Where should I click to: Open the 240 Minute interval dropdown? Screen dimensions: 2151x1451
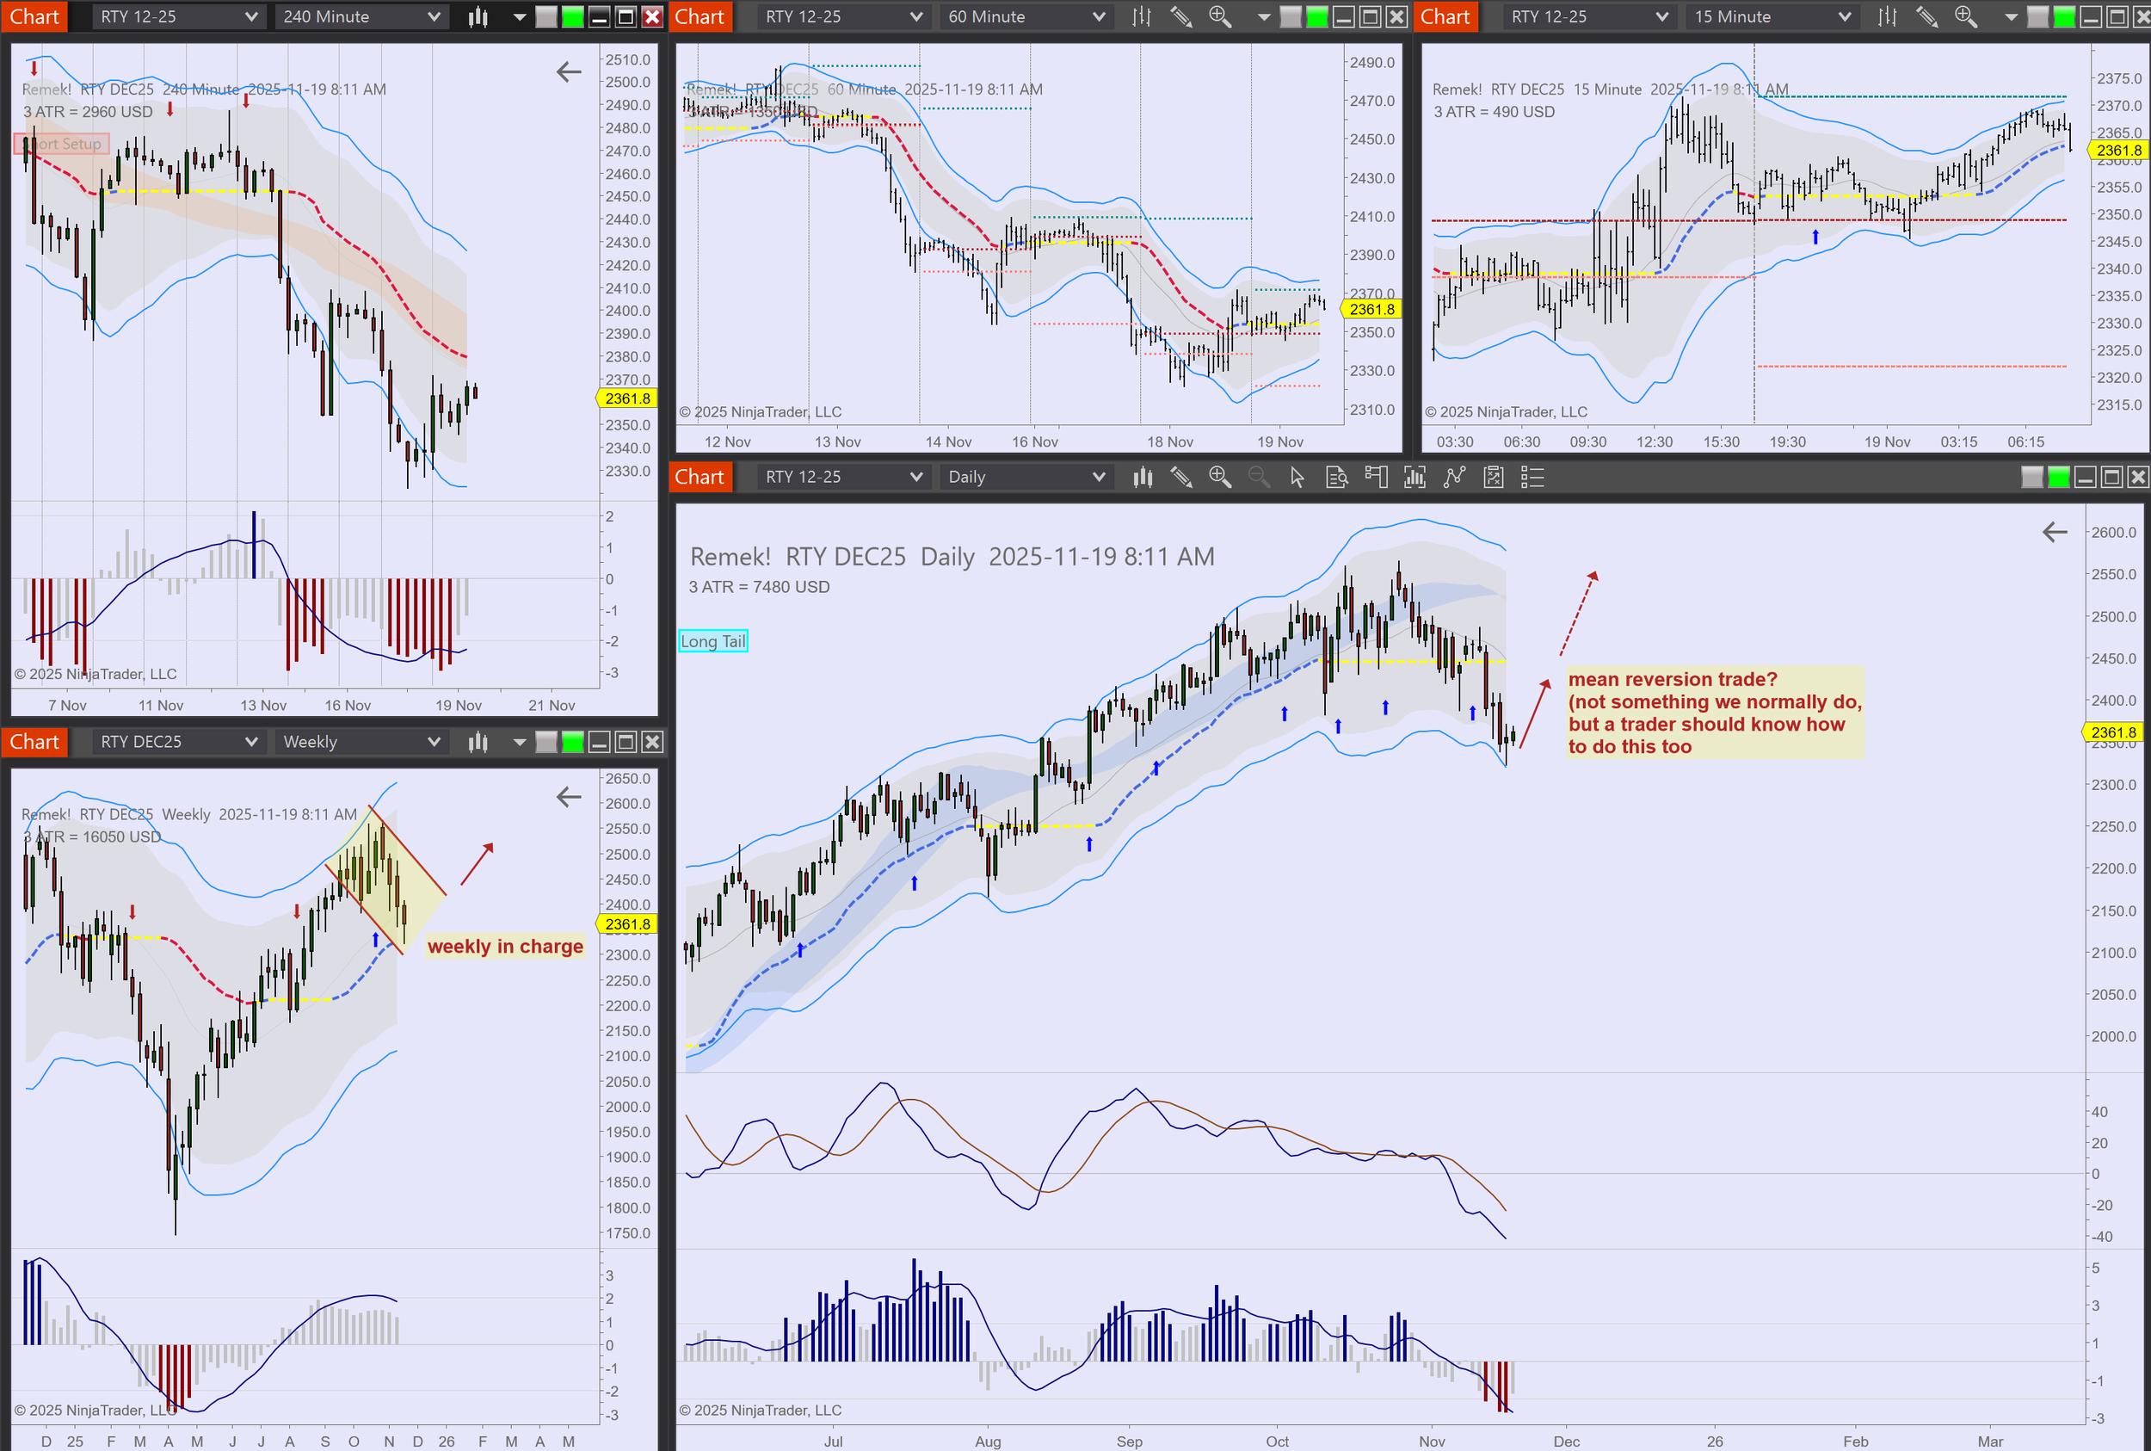(x=361, y=16)
